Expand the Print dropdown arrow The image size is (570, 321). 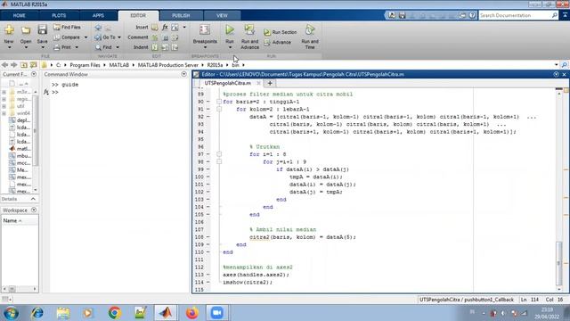point(77,47)
